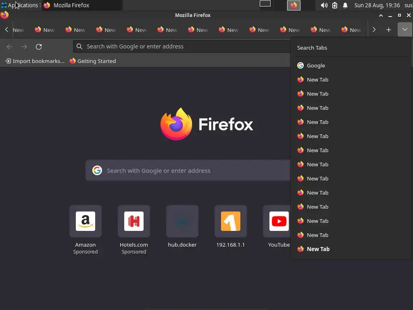Click the battery power manager icon
The height and width of the screenshot is (310, 413).
334,5
